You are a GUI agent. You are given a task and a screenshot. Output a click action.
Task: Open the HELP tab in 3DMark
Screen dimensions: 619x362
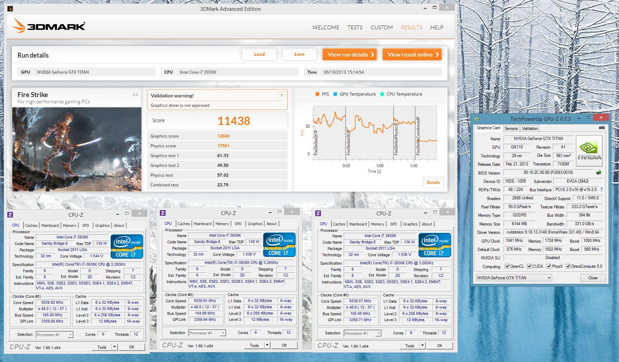pyautogui.click(x=437, y=27)
